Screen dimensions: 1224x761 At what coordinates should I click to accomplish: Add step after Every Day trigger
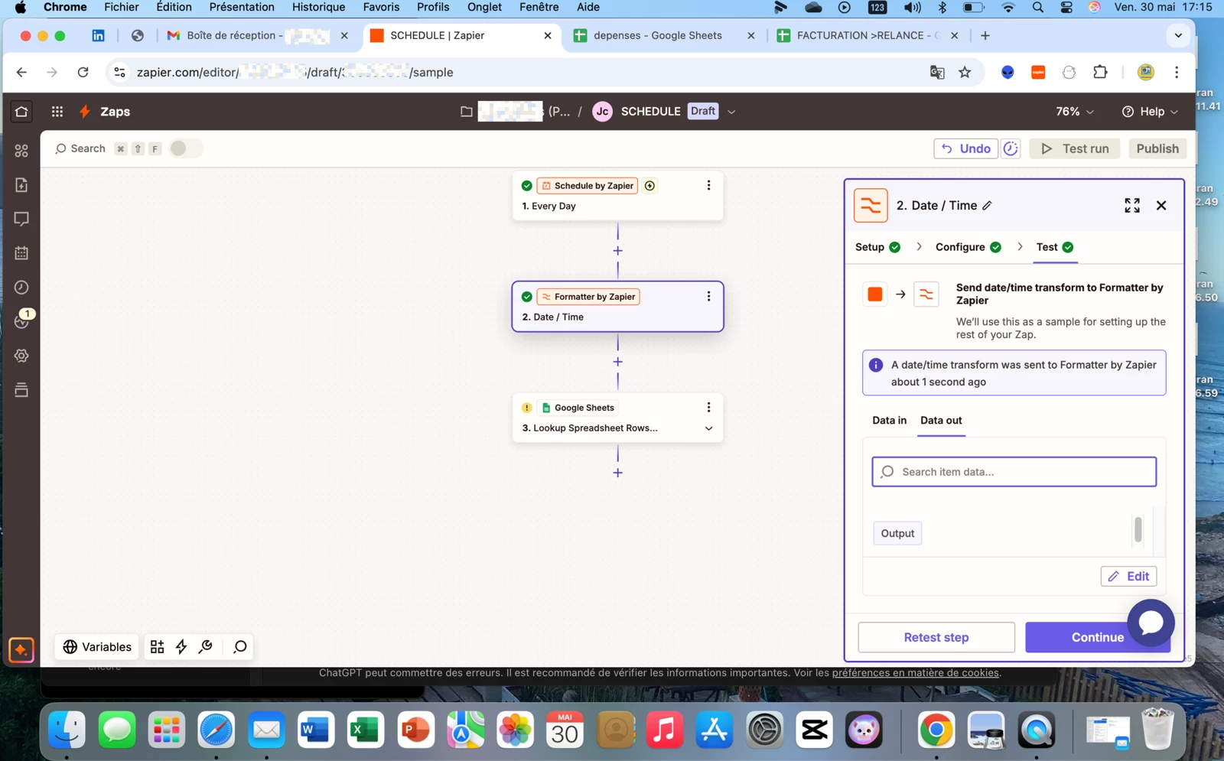[x=617, y=251]
